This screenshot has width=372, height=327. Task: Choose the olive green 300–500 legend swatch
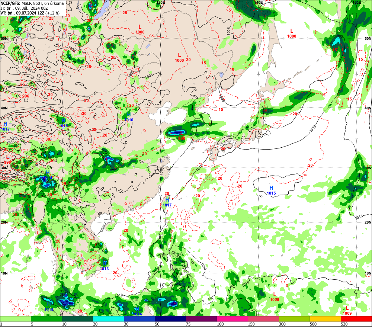(294, 319)
